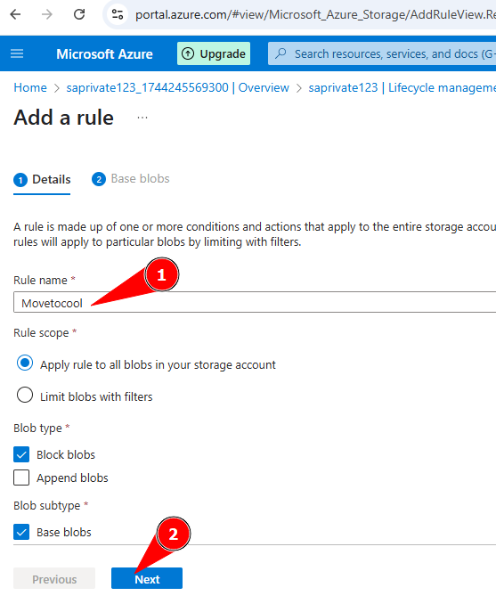Screen dimensions: 496x604
Task: Click the browser forward arrow
Action: (47, 14)
